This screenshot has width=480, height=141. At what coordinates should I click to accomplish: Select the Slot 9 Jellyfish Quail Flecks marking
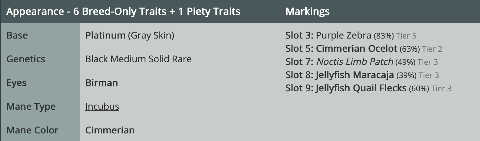[x=361, y=88]
